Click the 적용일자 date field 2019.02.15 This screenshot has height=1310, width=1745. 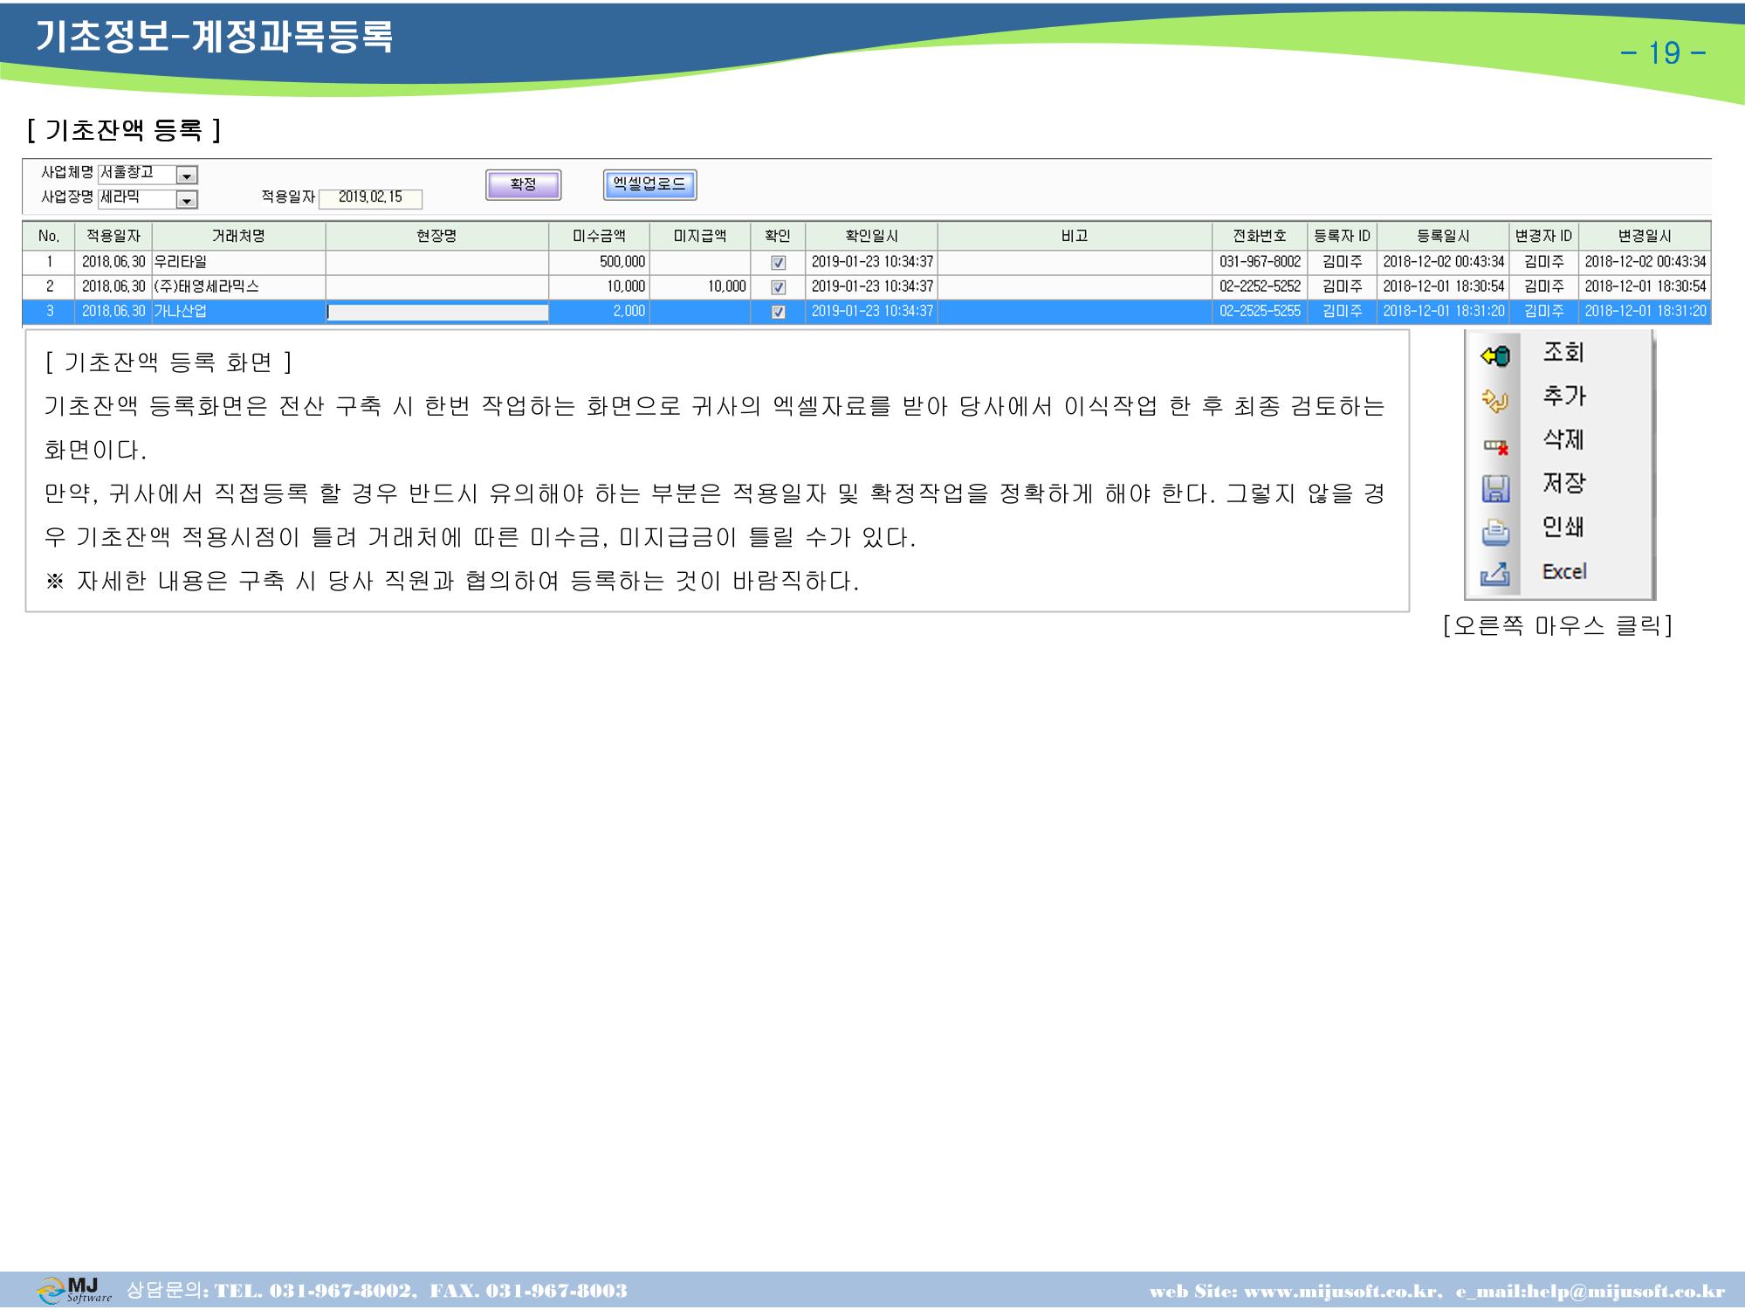coord(370,198)
